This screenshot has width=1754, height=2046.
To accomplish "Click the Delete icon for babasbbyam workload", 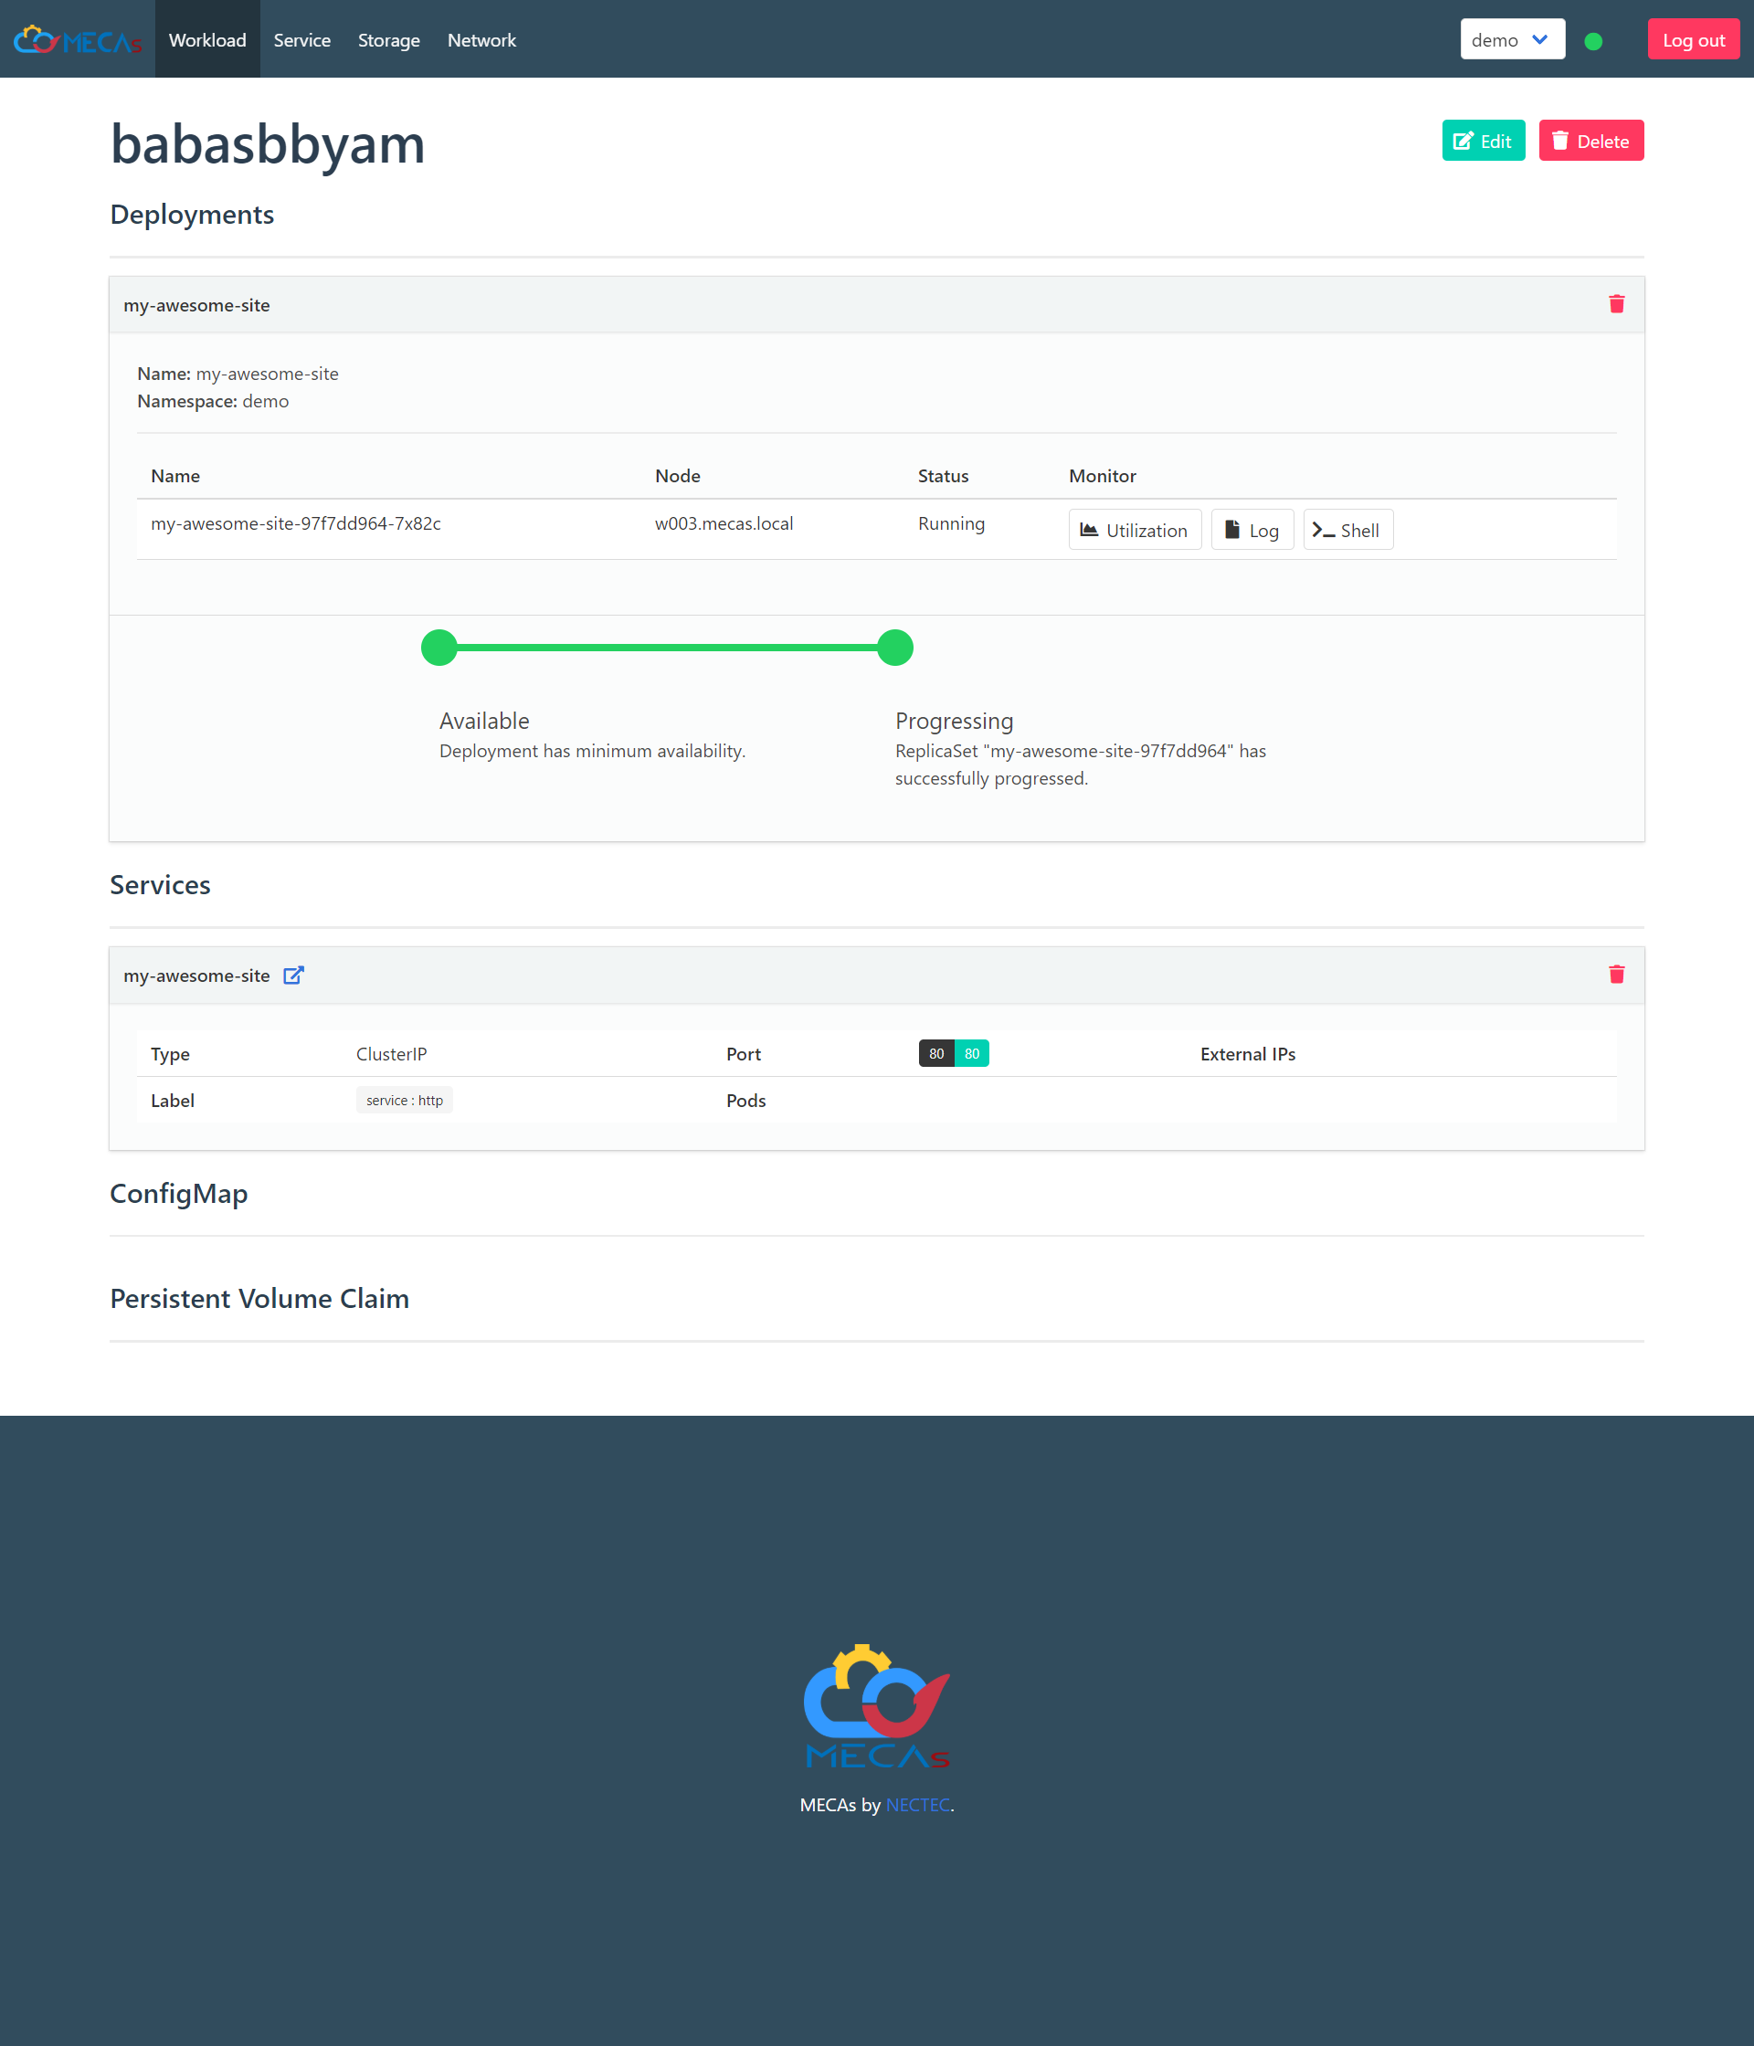I will 1590,141.
